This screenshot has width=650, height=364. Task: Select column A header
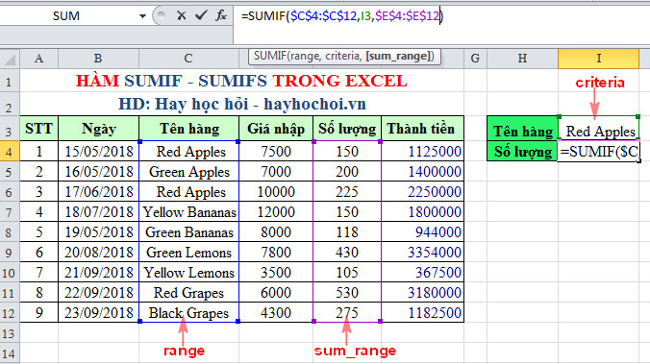[x=39, y=59]
